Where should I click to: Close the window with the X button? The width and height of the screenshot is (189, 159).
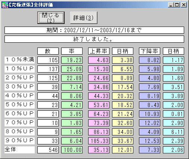pyautogui.click(x=184, y=5)
